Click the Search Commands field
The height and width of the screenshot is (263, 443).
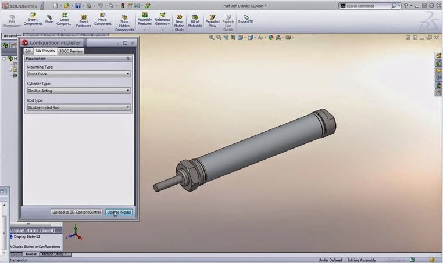[368, 6]
